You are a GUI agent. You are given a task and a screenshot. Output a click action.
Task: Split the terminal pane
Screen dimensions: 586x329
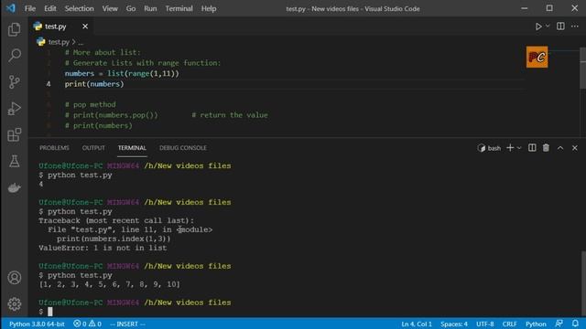pyautogui.click(x=532, y=148)
